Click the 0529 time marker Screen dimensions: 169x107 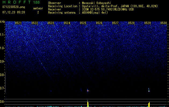tap(148, 23)
